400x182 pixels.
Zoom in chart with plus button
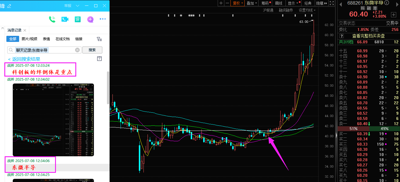(x=221, y=3)
